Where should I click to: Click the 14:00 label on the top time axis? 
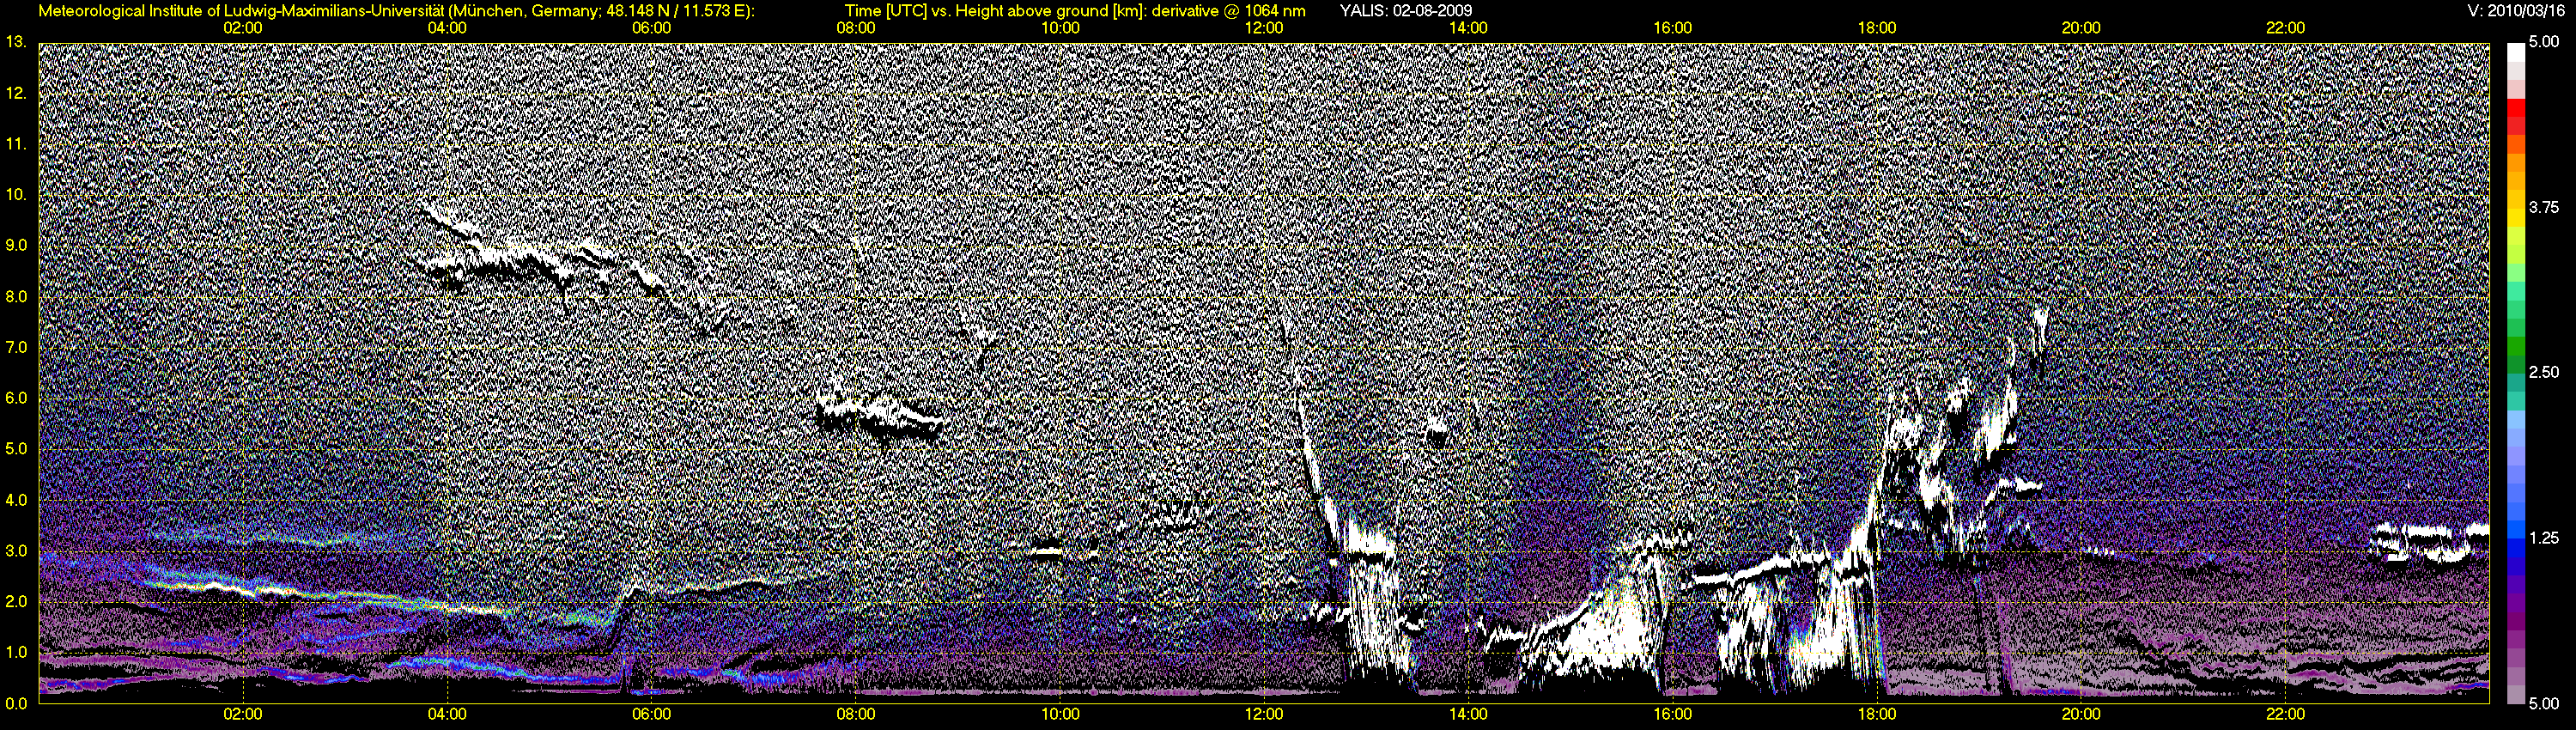(x=1468, y=28)
